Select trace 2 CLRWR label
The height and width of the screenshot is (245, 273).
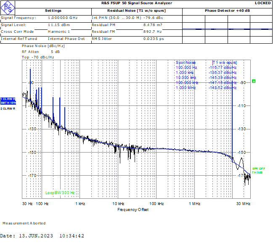8,109
